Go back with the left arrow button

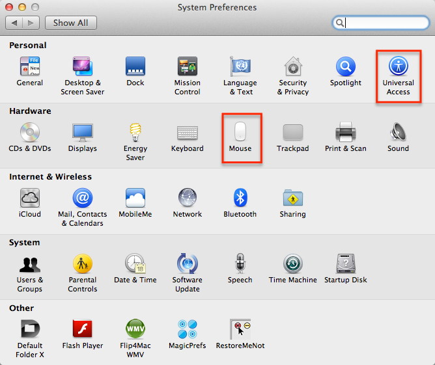point(14,23)
